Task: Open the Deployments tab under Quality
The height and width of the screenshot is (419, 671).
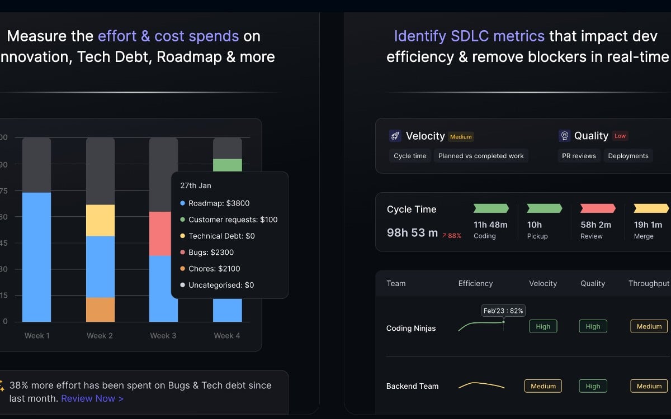Action: tap(629, 156)
